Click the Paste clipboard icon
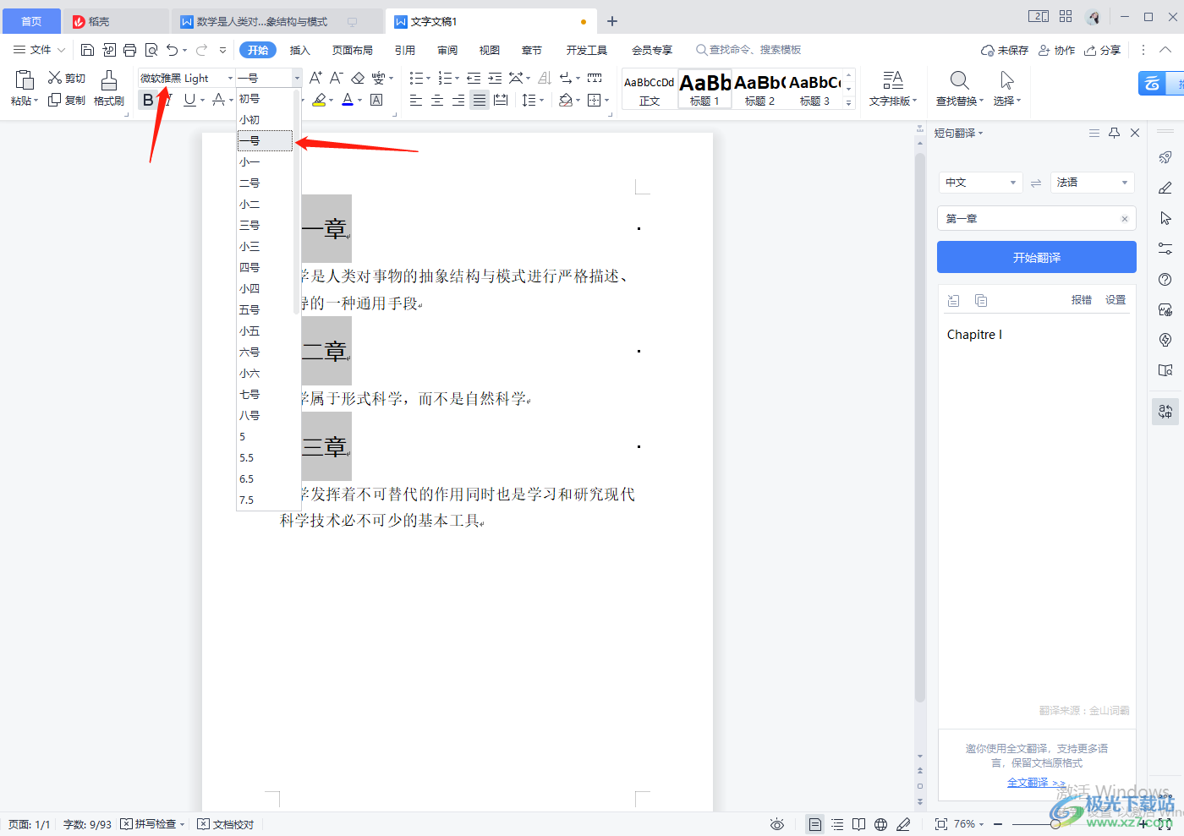This screenshot has width=1184, height=836. tap(25, 80)
